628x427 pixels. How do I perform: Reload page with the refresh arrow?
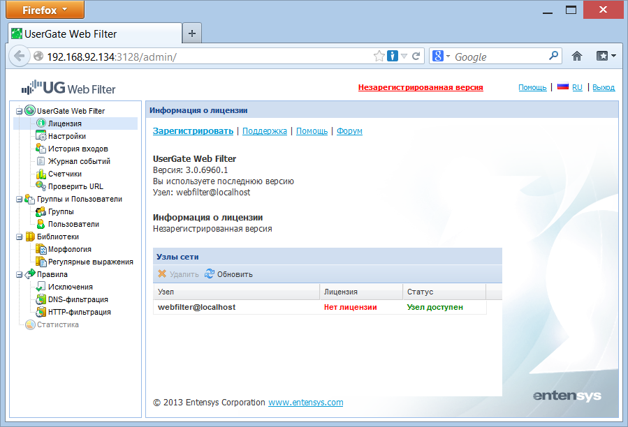point(416,56)
